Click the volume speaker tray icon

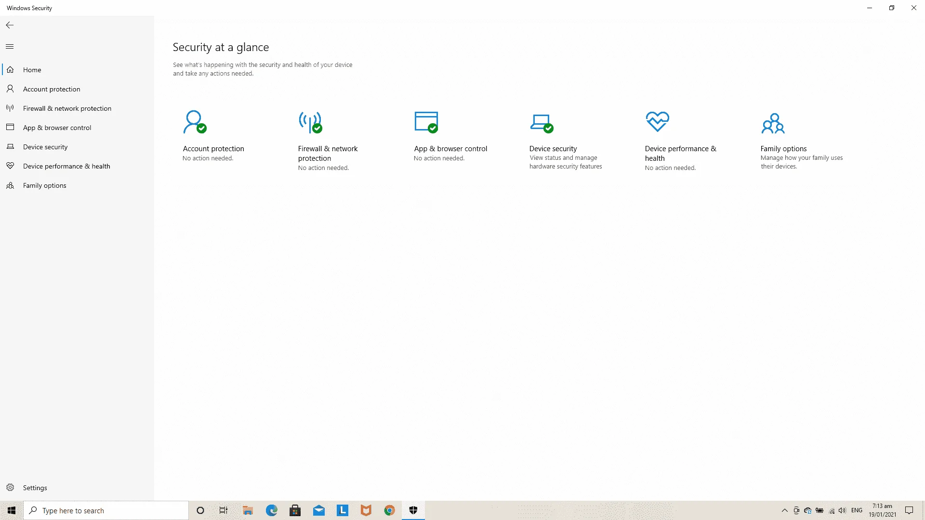coord(842,510)
